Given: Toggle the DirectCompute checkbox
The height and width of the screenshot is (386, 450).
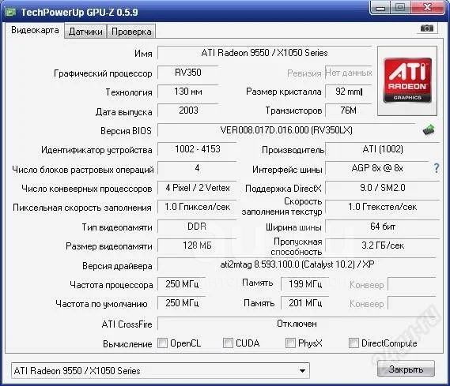Looking at the screenshot, I should click(x=354, y=343).
